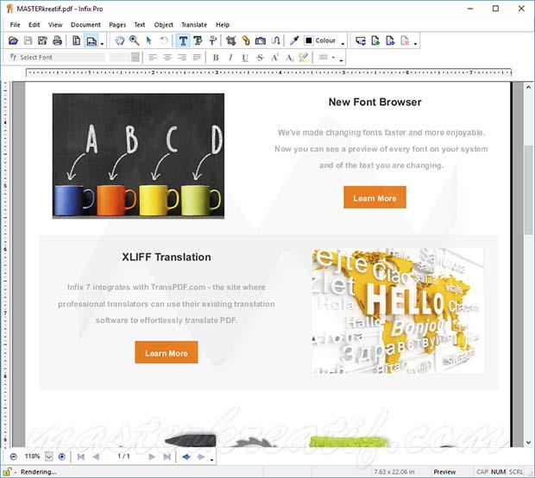
Task: Click the translate export icon with arrows
Action: (361, 40)
